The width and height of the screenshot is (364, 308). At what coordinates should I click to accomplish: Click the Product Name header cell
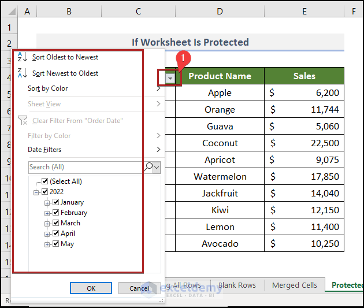(220, 76)
